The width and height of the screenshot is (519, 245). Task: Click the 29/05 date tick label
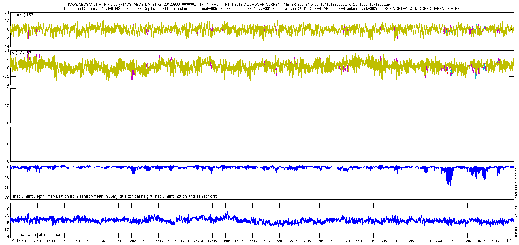[x=225, y=241]
